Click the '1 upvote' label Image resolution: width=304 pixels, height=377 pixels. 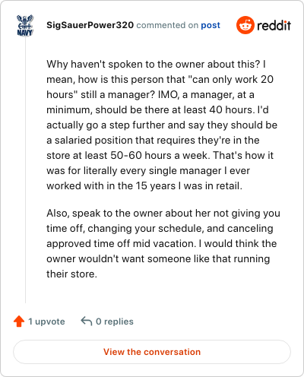click(46, 322)
